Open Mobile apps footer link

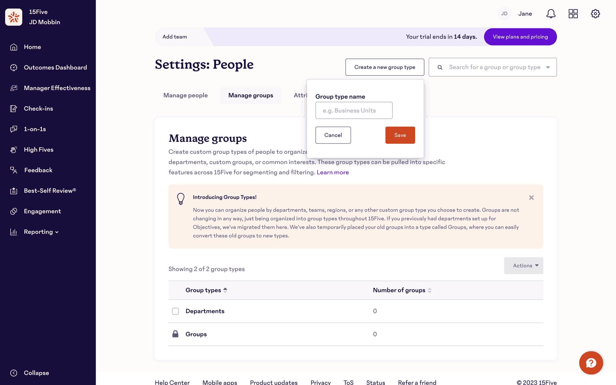point(220,382)
